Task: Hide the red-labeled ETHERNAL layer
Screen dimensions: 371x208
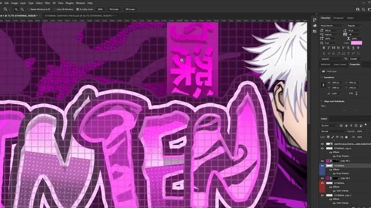Action: click(322, 183)
